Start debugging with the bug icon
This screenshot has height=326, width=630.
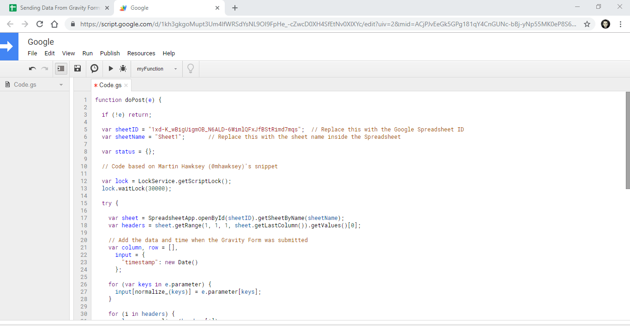(x=123, y=69)
